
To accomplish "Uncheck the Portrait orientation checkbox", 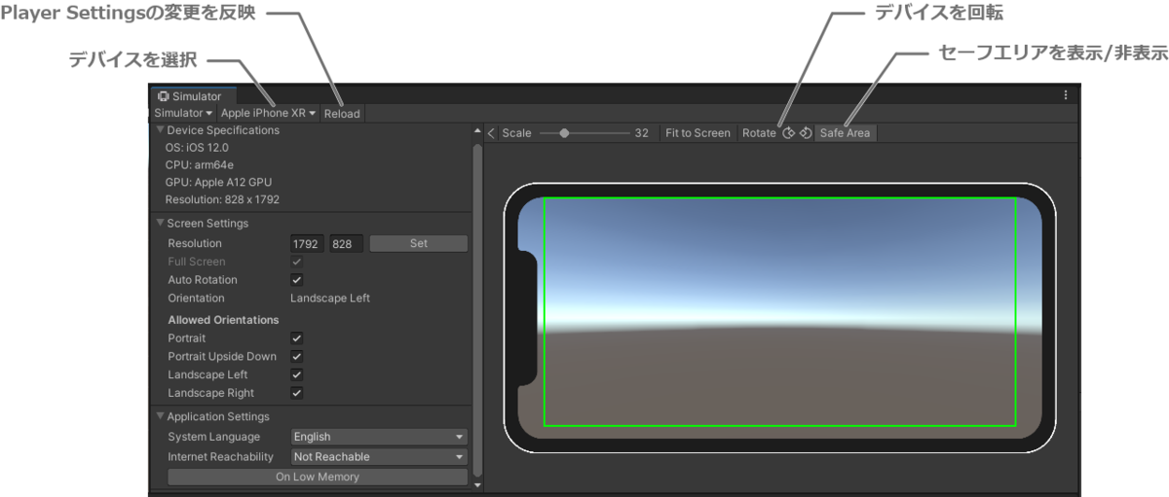I will click(x=297, y=338).
